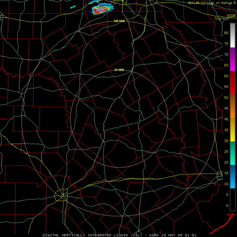Click the 70 value on the scale
Viewport: 237px width, 237px height.
pos(226,55)
